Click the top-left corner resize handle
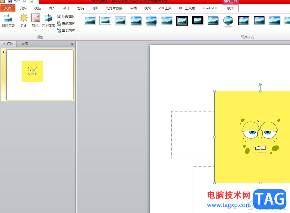This screenshot has width=290, height=213. [214, 91]
